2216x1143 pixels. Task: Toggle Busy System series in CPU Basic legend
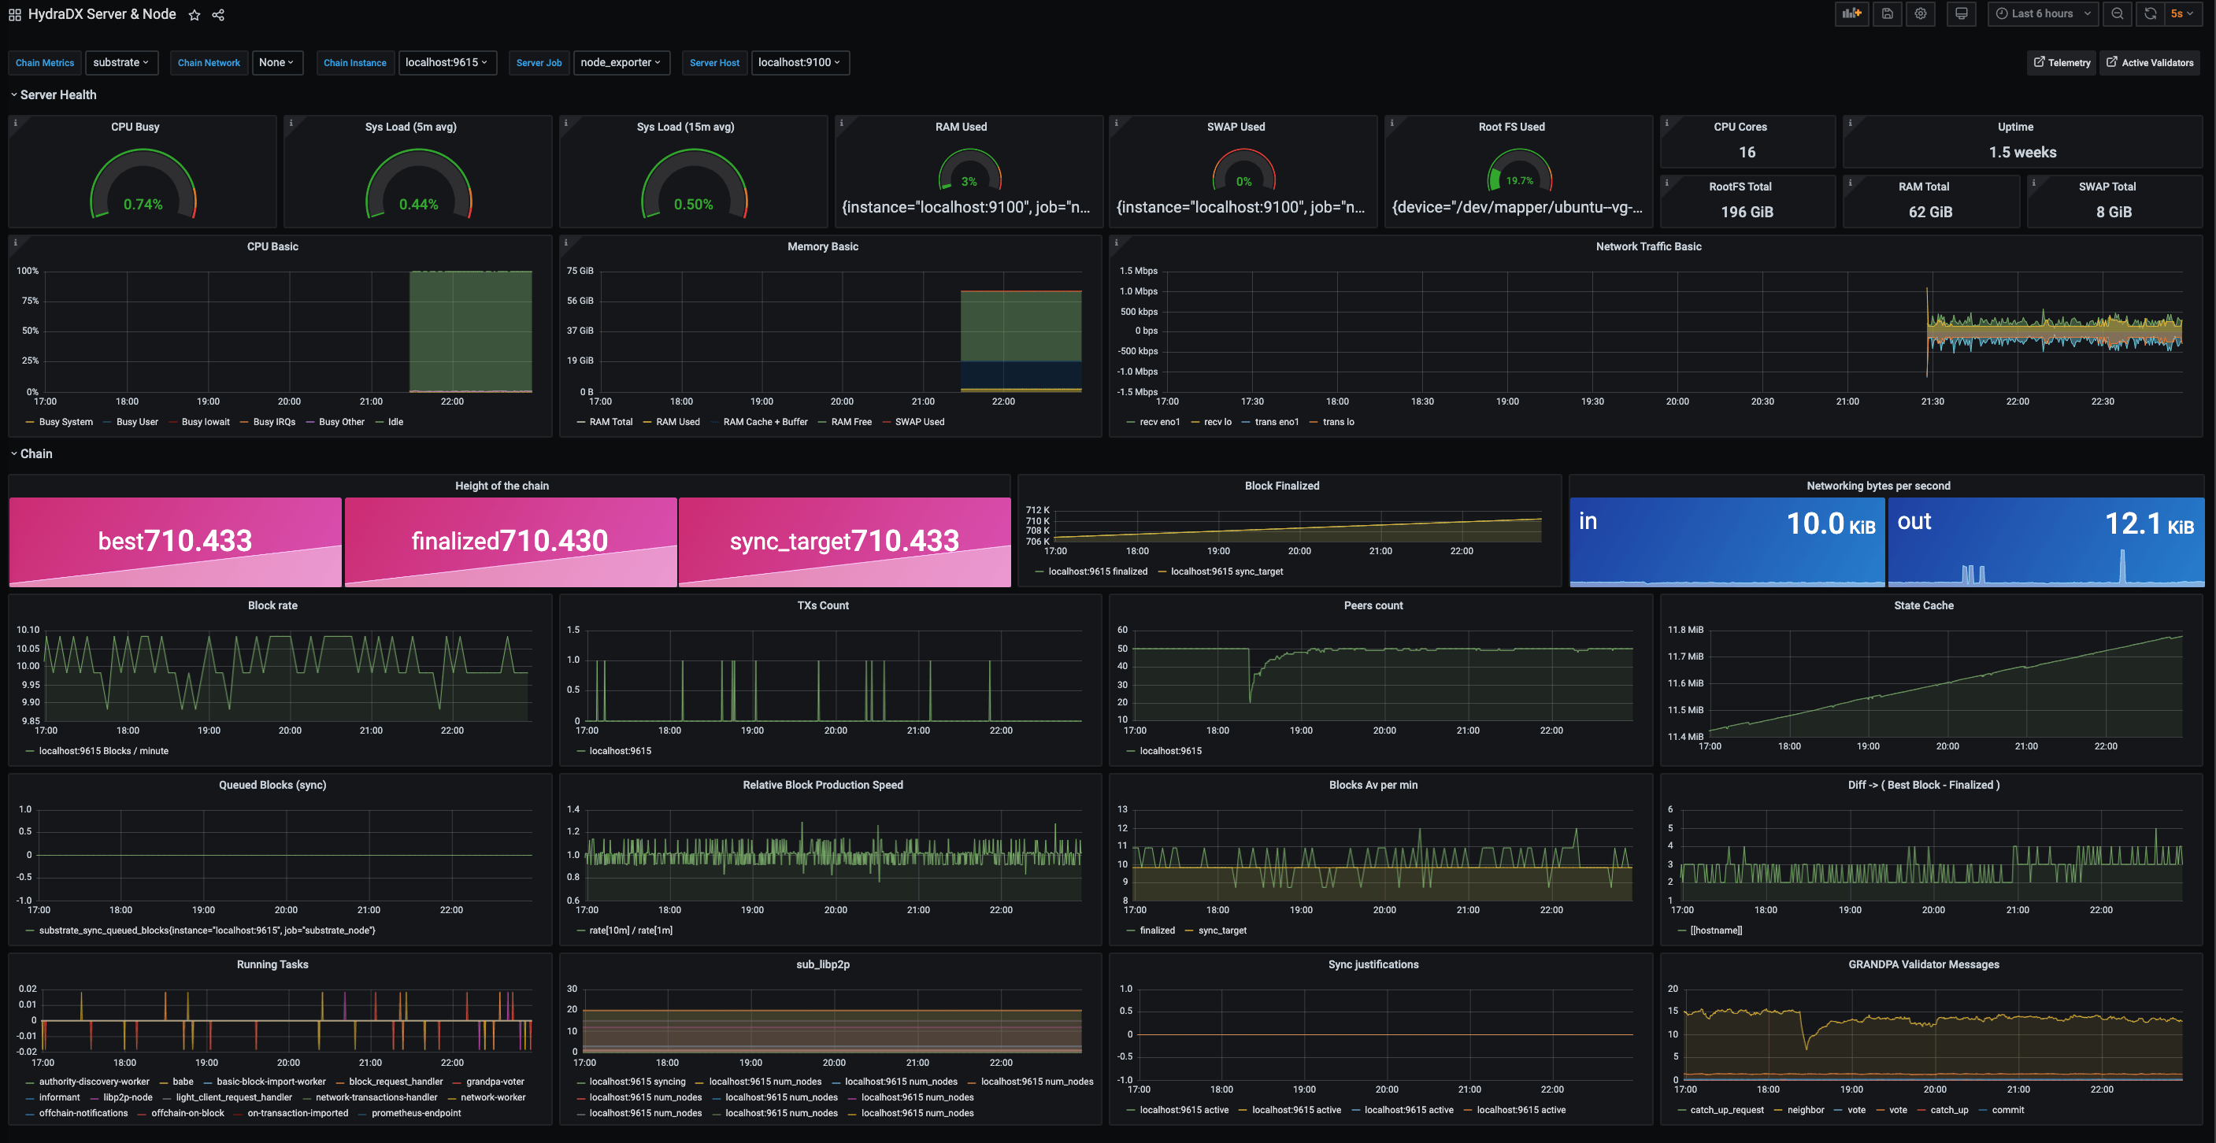[x=65, y=422]
